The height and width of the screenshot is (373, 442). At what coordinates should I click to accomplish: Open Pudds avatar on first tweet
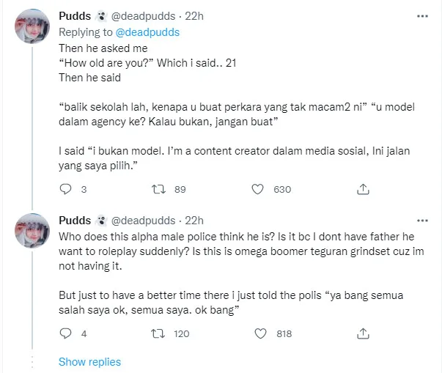32,28
